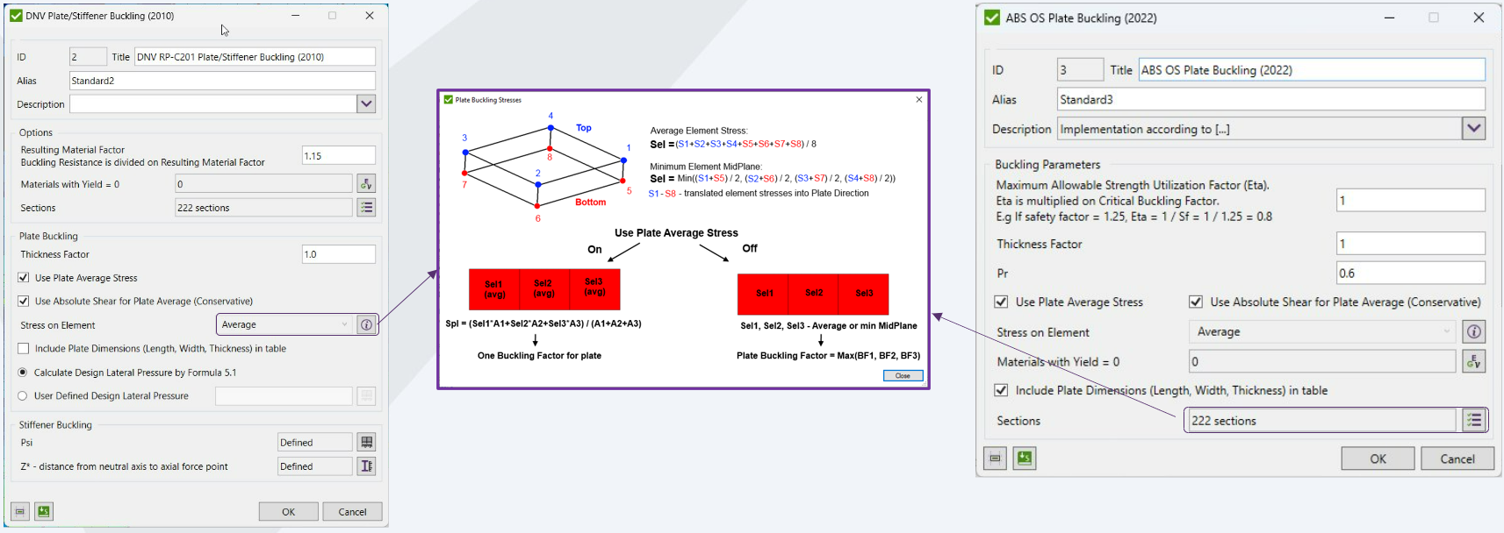Click OK in DNV Plate/Stiffener Buckling dialog

coord(288,512)
